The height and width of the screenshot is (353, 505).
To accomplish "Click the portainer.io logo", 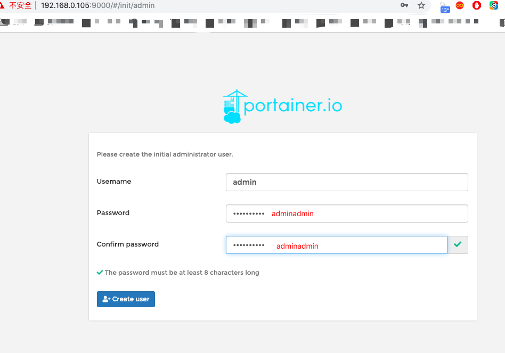I will [x=282, y=106].
